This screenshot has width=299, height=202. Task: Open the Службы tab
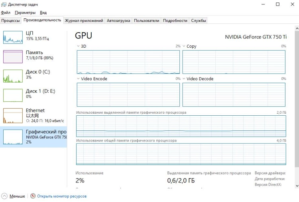tap(198, 21)
